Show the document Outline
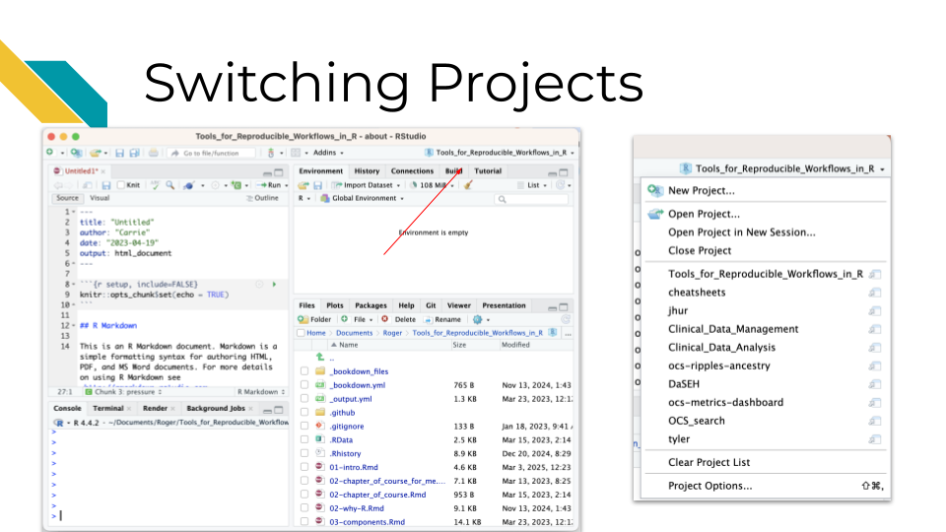Screen dimensions: 946x532 [262, 198]
